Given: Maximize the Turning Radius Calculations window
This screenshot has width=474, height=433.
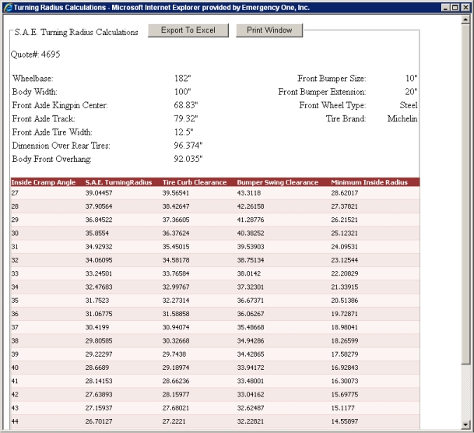Looking at the screenshot, I should (455, 7).
